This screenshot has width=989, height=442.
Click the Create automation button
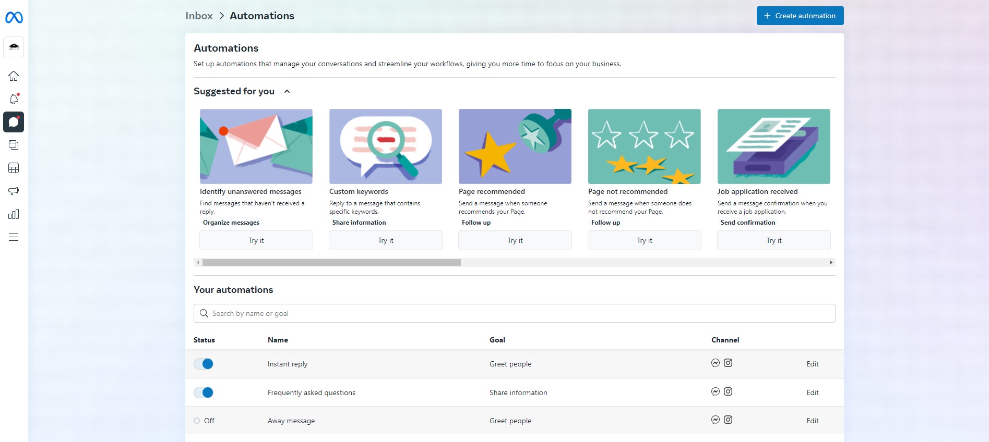click(800, 16)
